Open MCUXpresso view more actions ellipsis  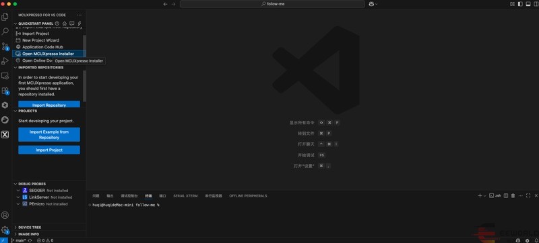click(80, 15)
